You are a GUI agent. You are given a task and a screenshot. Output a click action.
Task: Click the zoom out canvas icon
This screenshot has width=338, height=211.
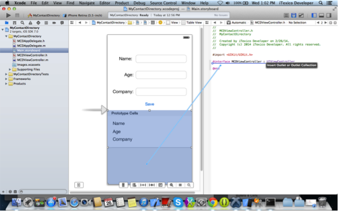(172, 185)
